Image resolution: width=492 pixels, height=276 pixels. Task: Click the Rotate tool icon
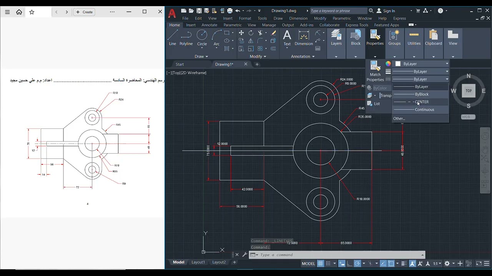coord(251,33)
